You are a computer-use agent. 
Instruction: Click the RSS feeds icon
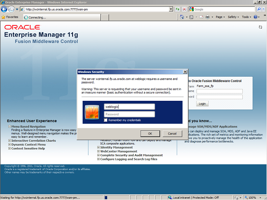point(191,17)
